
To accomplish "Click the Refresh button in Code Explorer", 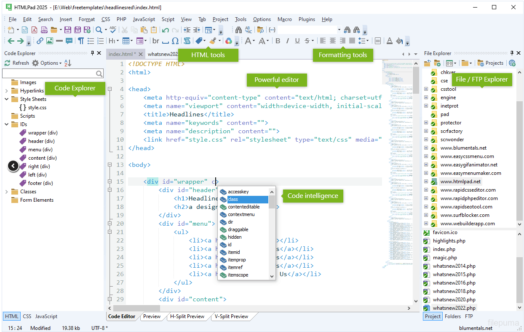I will [x=17, y=63].
